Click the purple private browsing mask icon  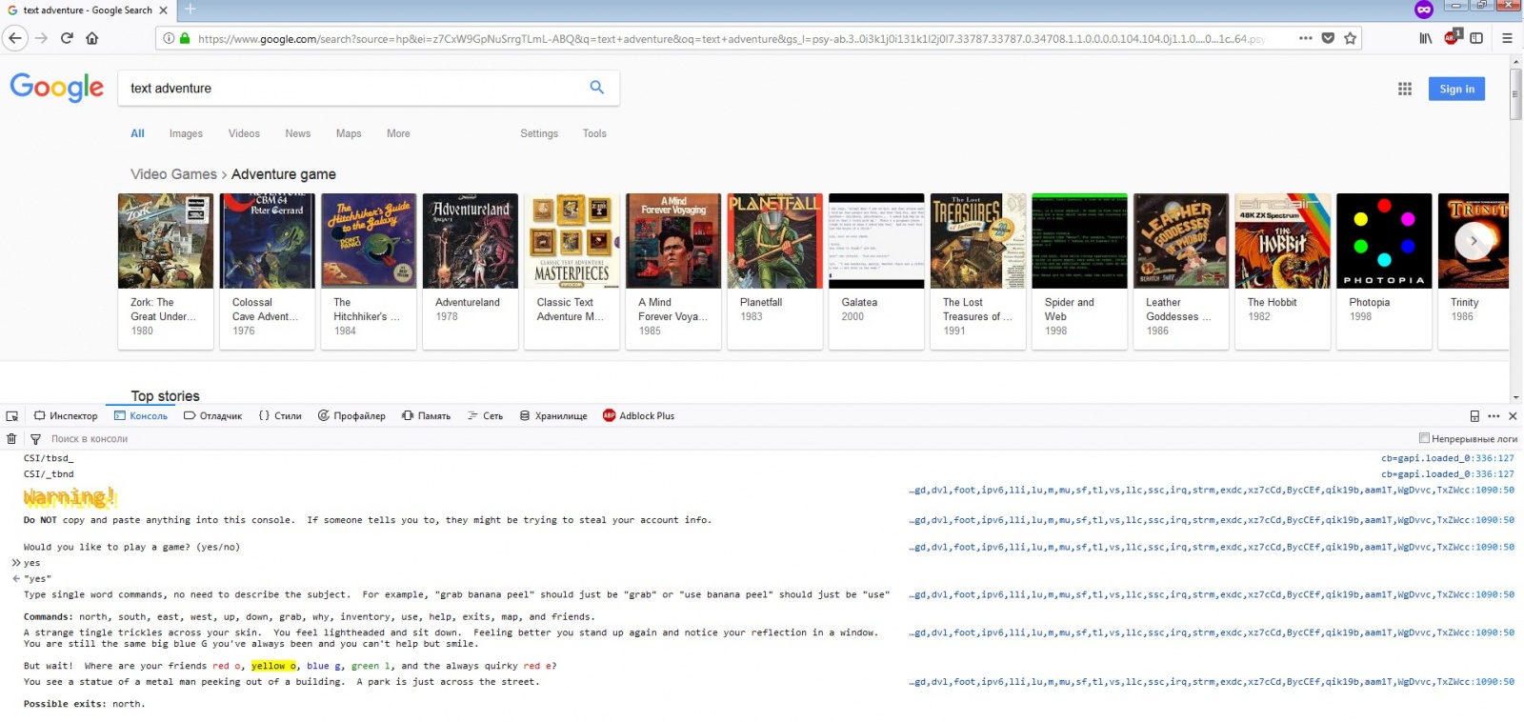[1424, 10]
